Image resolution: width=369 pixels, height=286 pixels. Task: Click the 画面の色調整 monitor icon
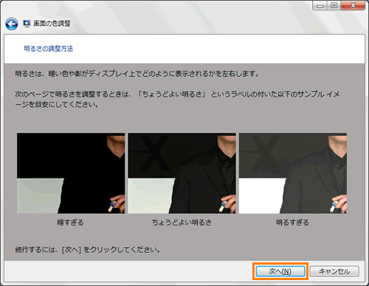[x=27, y=24]
